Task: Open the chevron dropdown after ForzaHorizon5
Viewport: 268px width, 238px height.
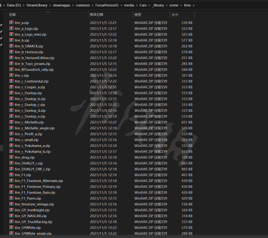Action: 121,5
